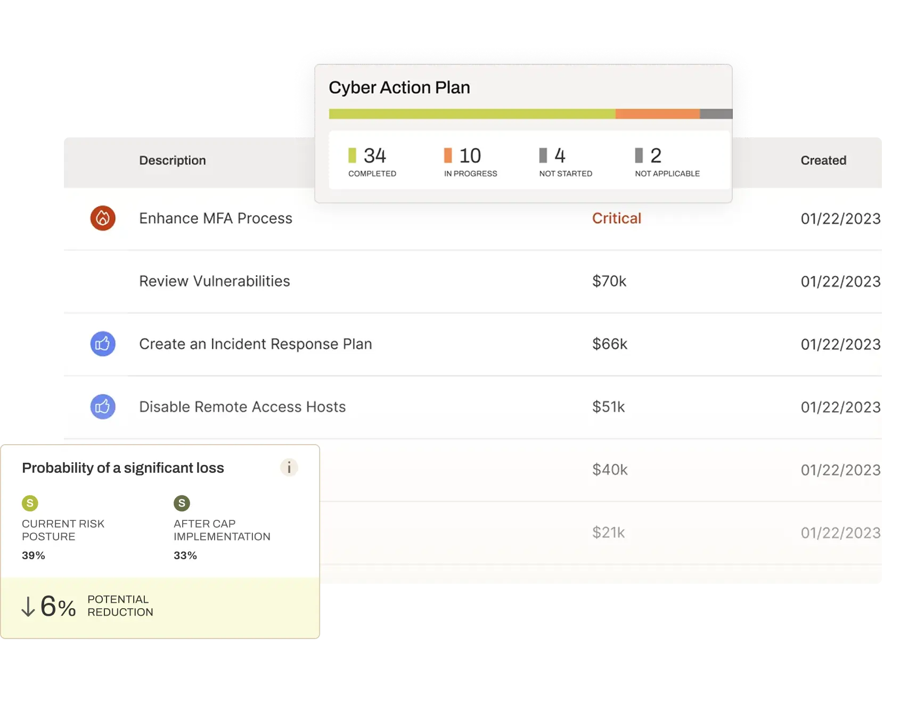Click the gray Not Started status marker
The height and width of the screenshot is (703, 900).
(x=543, y=156)
